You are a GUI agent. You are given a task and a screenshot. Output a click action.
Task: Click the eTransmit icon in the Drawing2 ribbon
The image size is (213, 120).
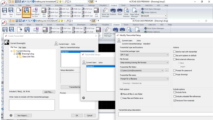[x=26, y=12]
